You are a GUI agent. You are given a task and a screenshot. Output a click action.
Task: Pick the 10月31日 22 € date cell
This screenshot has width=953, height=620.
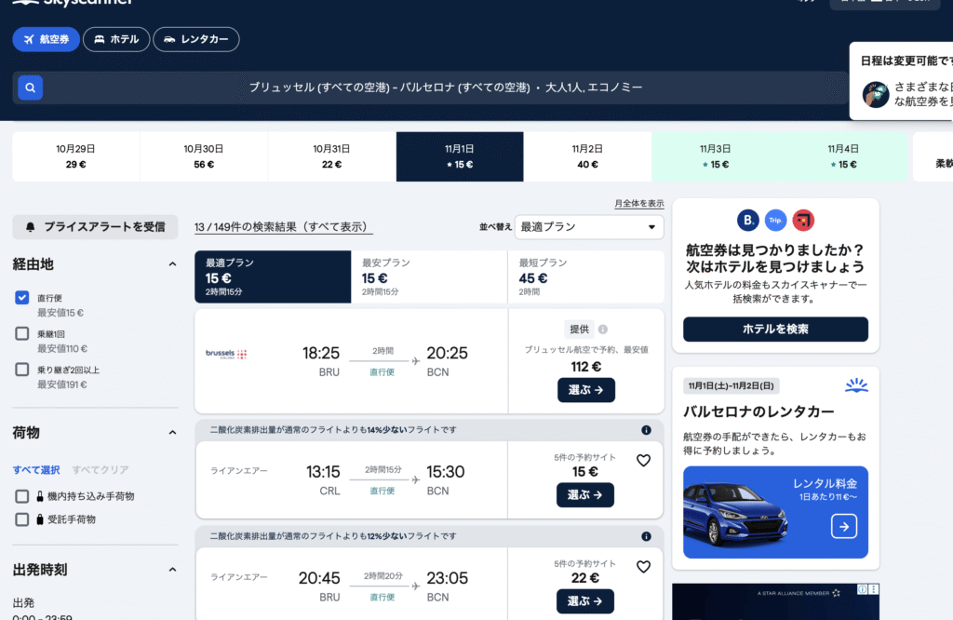click(331, 156)
